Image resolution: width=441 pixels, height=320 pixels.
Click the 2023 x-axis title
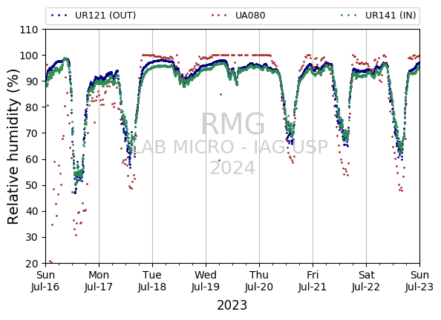tap(232, 305)
